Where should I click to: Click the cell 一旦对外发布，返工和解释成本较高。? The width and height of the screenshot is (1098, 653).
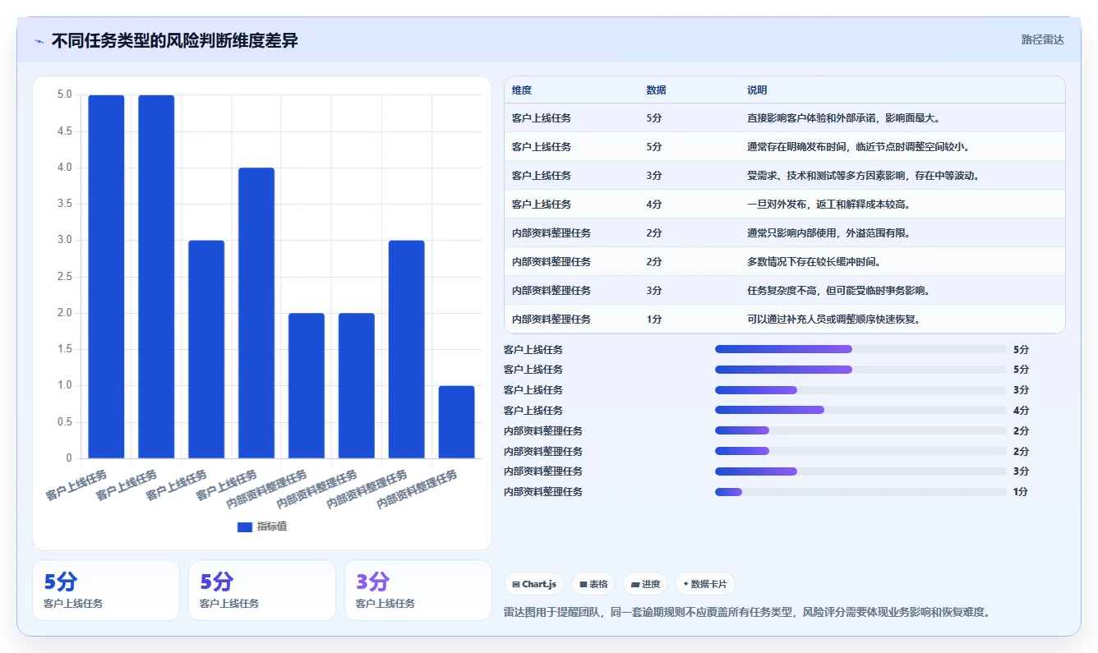(828, 205)
